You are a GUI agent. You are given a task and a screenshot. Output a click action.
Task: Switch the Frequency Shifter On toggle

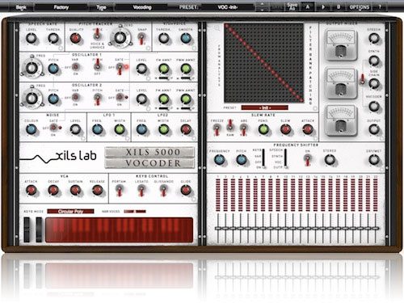pos(307,160)
